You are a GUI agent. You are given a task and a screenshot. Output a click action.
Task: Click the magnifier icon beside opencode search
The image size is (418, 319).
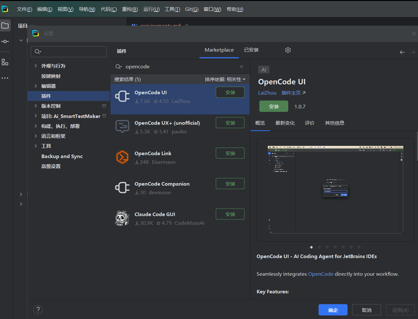pos(119,67)
